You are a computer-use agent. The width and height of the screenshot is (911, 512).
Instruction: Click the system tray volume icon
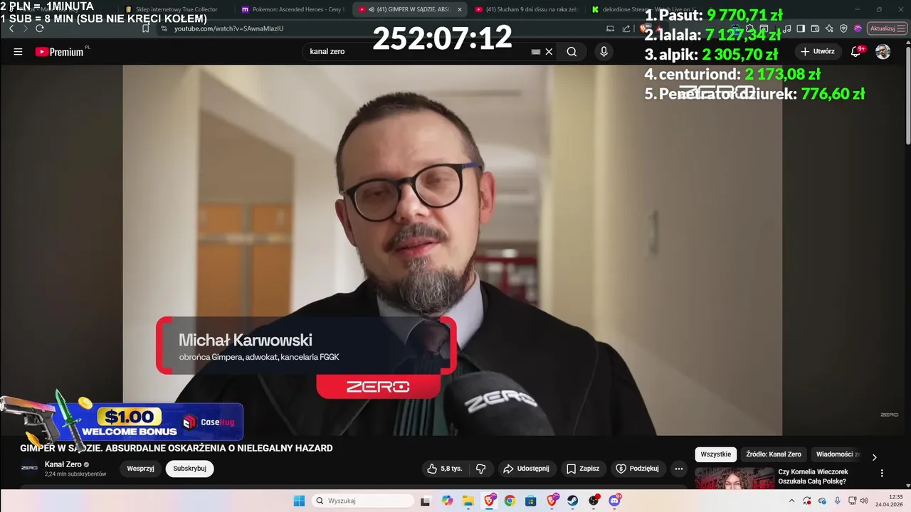pyautogui.click(x=865, y=501)
